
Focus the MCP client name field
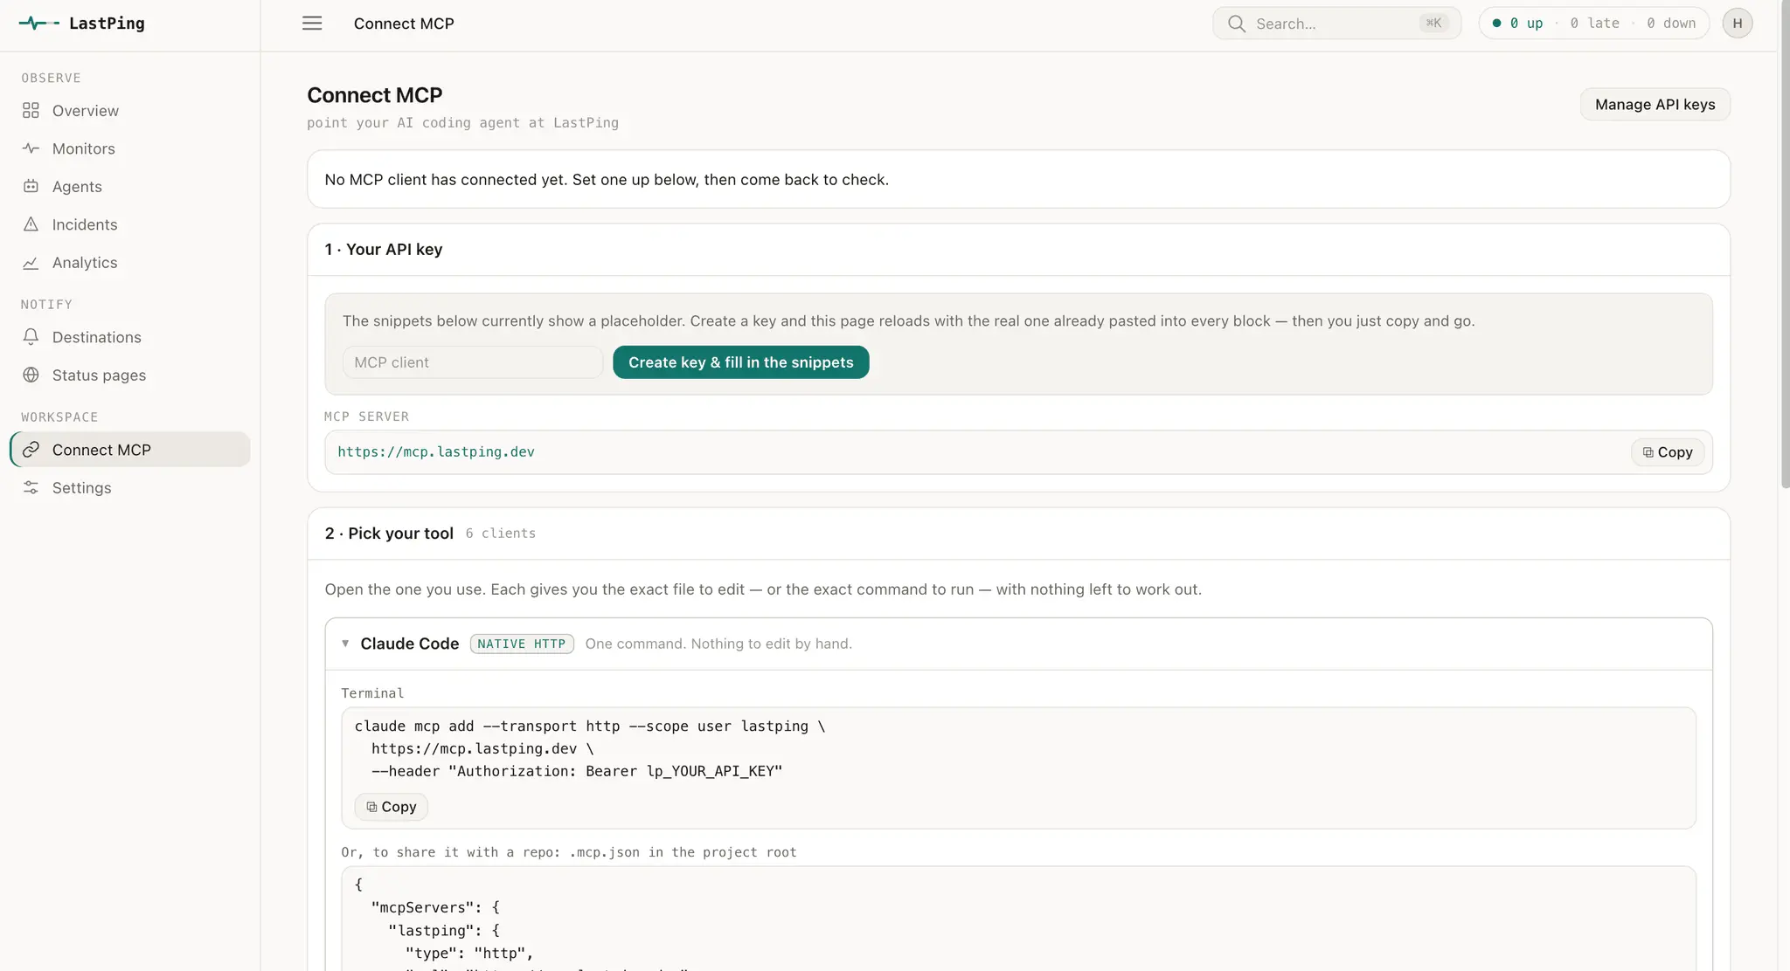click(x=472, y=362)
